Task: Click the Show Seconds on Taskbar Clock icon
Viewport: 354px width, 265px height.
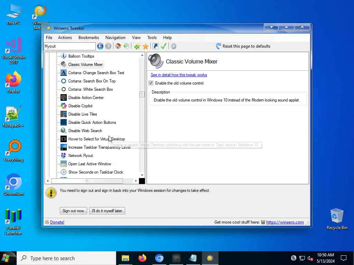Action: 64,172
